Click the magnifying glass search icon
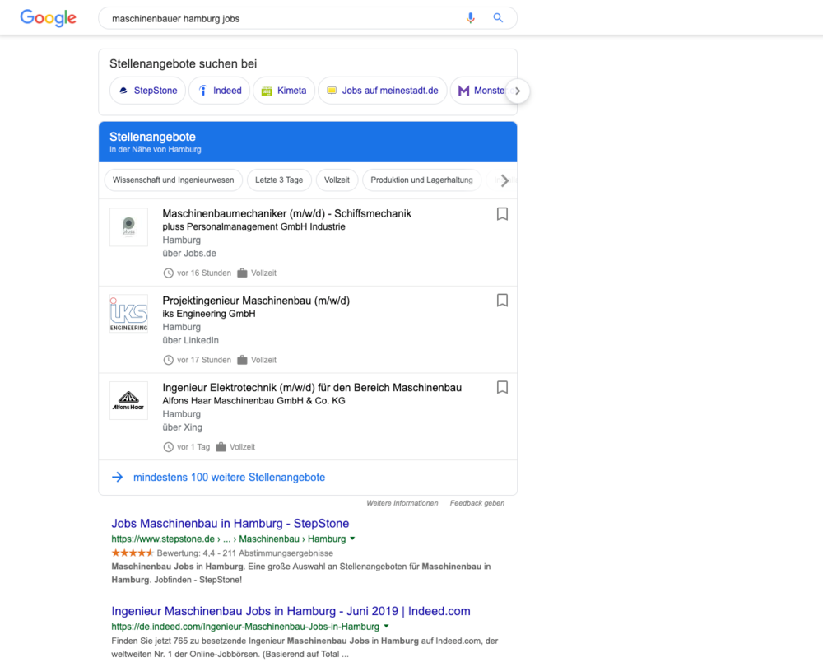Screen dimensions: 823x667 pyautogui.click(x=498, y=17)
